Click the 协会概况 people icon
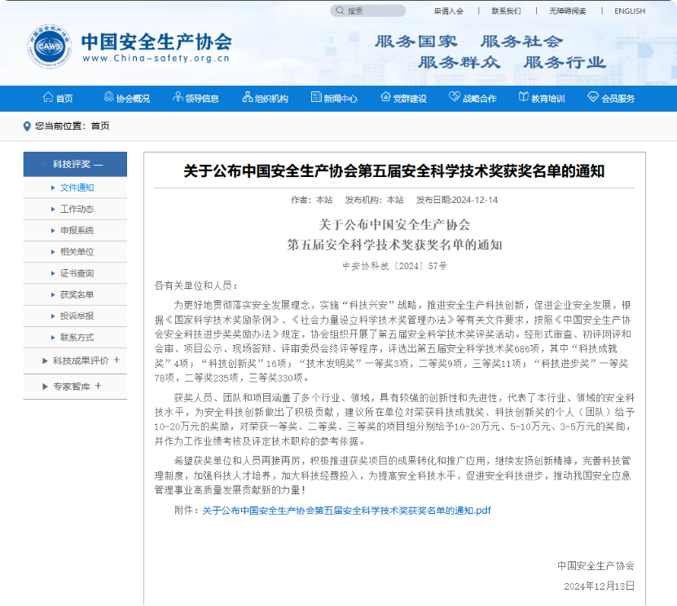 (x=108, y=98)
